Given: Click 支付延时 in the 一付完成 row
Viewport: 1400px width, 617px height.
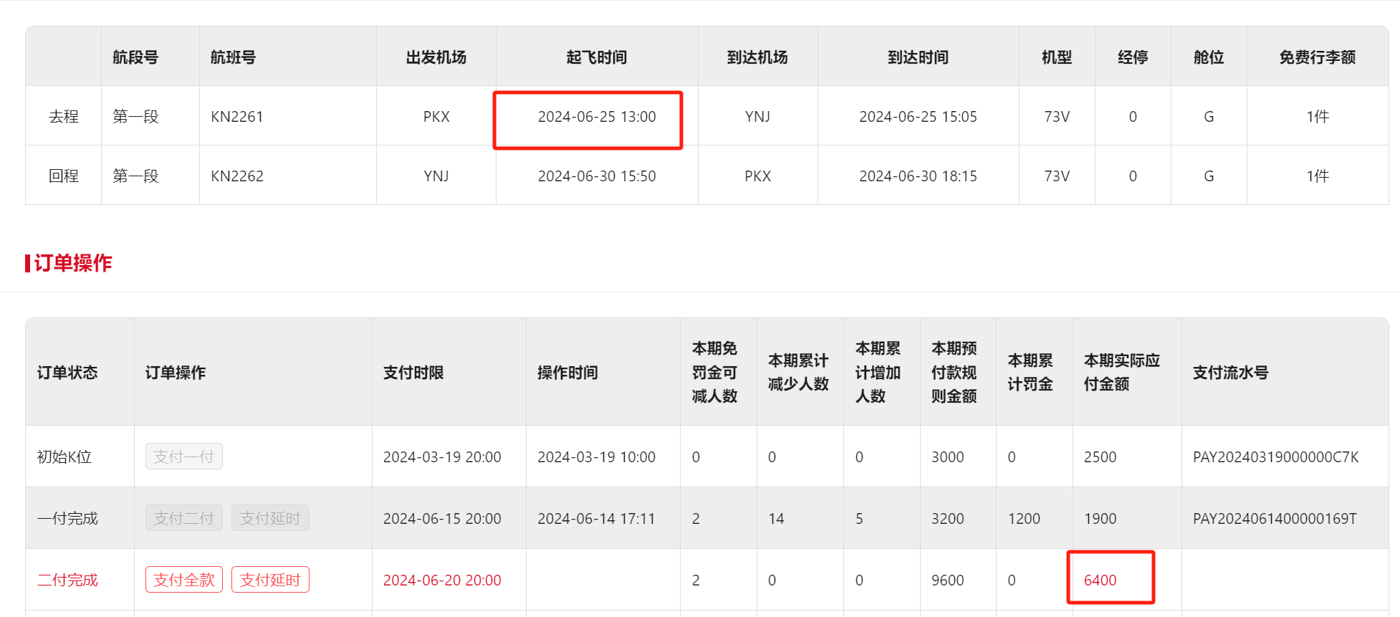Looking at the screenshot, I should [270, 518].
